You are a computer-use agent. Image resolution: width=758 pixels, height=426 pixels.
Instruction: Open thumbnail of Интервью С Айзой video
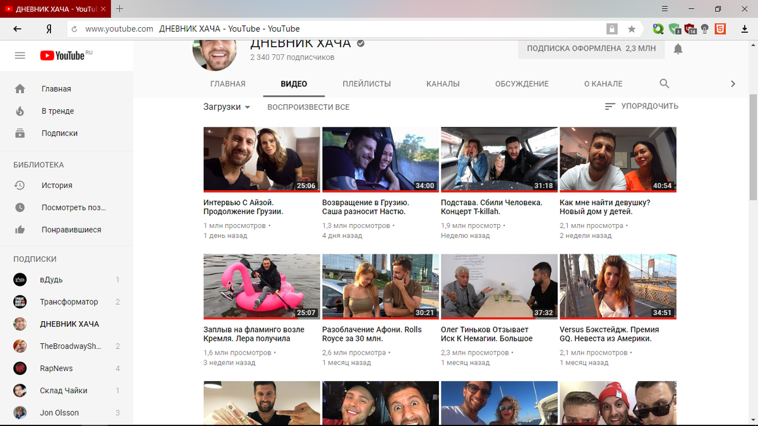(262, 160)
